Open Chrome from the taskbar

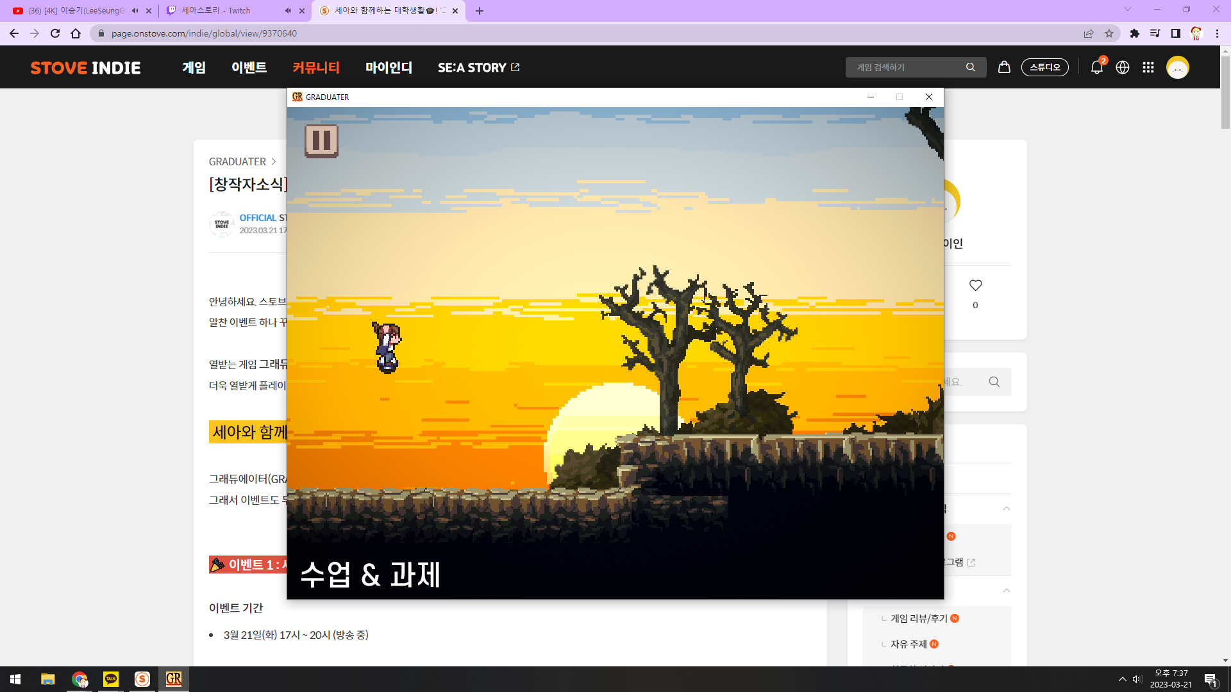(x=80, y=679)
